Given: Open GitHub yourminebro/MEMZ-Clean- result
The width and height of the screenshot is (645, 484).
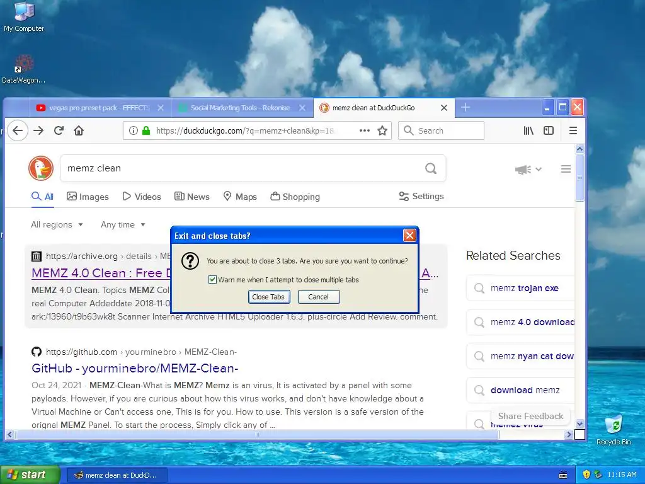Looking at the screenshot, I should click(135, 368).
